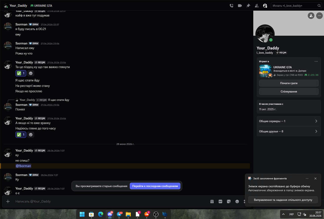Click the magnifier icon in search box
324x219 pixels.
[x=319, y=6]
